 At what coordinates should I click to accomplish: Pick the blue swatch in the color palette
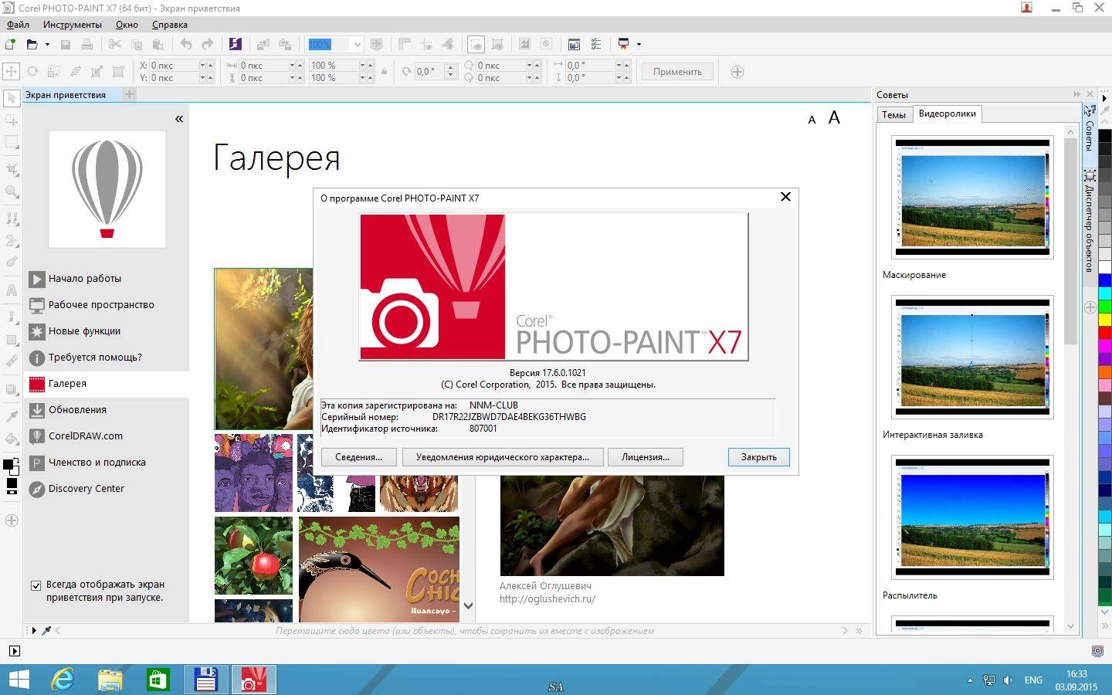click(x=1105, y=280)
